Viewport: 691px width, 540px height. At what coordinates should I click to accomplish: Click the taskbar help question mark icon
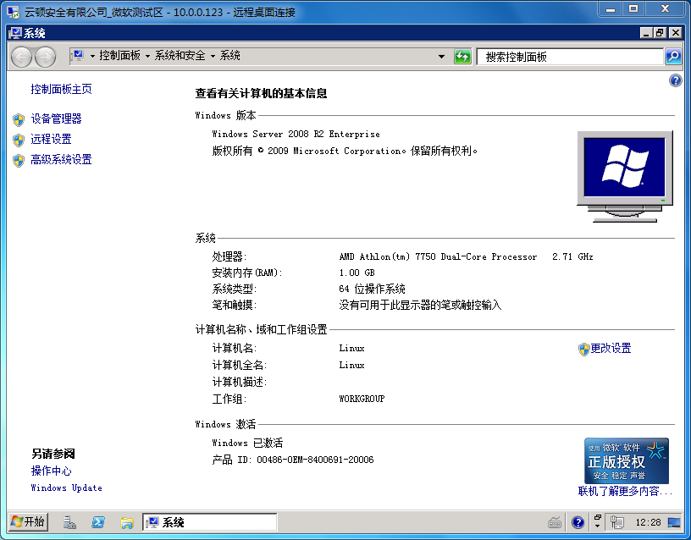[x=578, y=522]
